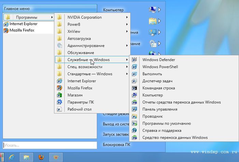Viewport: 239px width, 162px height.
Task: Click the File Explorer taskbar icon
Action: click(x=26, y=157)
